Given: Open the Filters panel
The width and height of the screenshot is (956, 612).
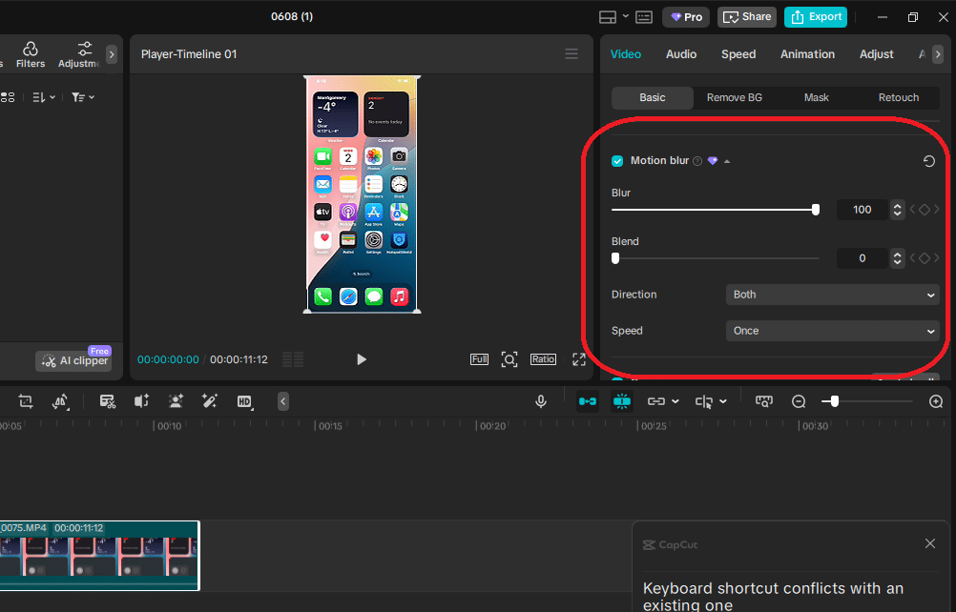Looking at the screenshot, I should point(30,54).
